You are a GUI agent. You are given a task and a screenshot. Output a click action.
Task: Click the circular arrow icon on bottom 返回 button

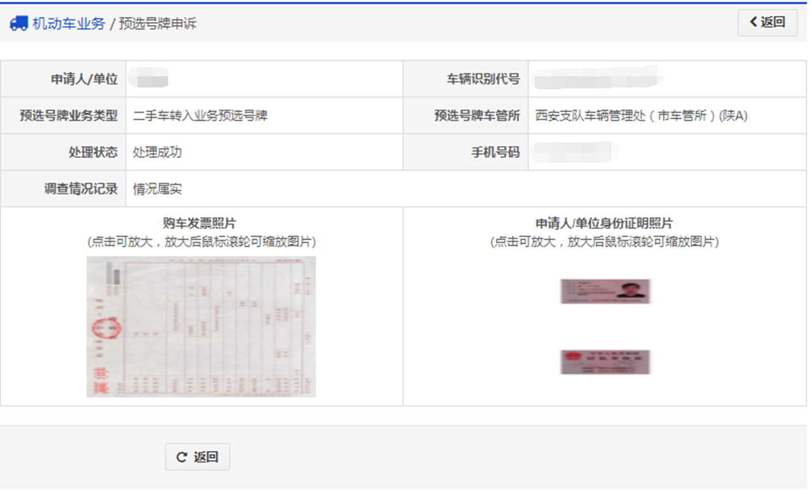pyautogui.click(x=182, y=457)
